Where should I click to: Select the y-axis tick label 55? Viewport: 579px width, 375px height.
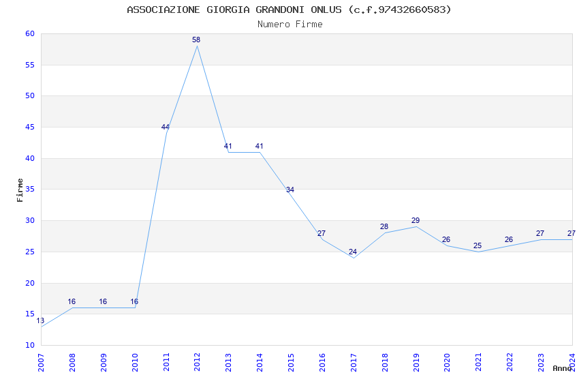tap(30, 65)
